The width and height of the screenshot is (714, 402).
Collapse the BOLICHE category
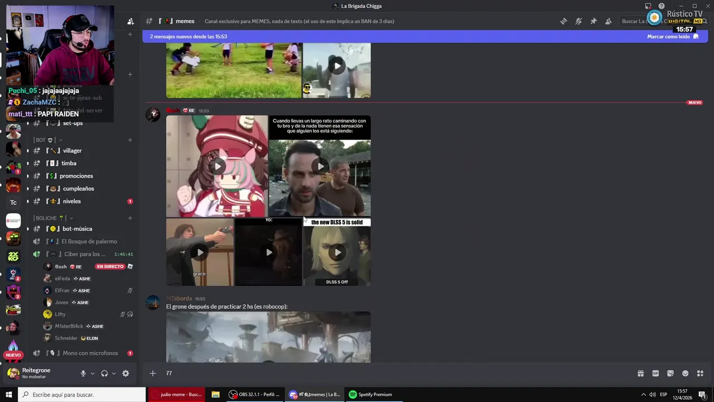(54, 218)
